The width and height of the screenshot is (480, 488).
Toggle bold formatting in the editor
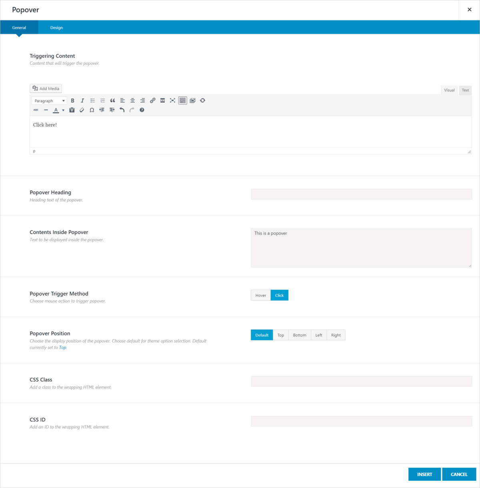tap(72, 100)
